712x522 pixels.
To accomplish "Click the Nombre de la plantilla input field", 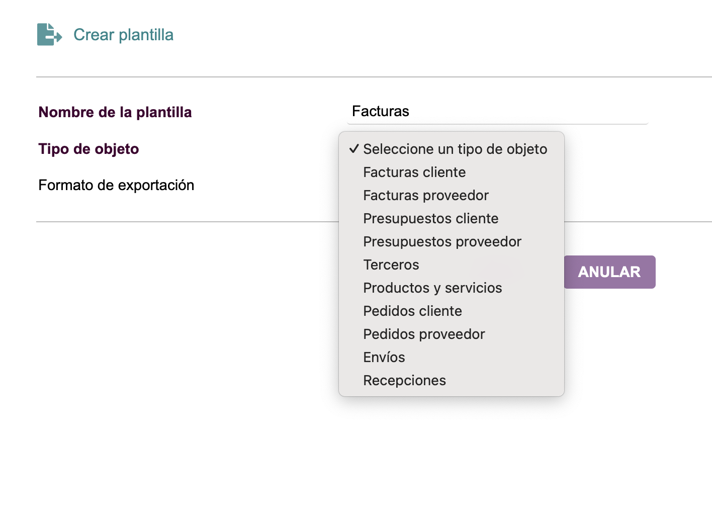I will [497, 112].
